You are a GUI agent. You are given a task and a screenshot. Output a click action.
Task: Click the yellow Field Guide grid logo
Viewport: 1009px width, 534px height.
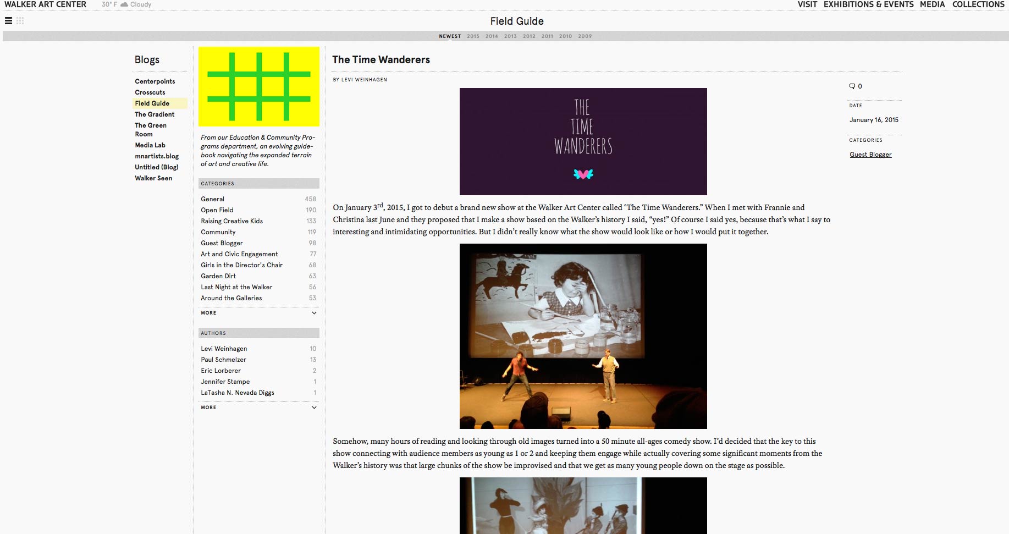[258, 86]
